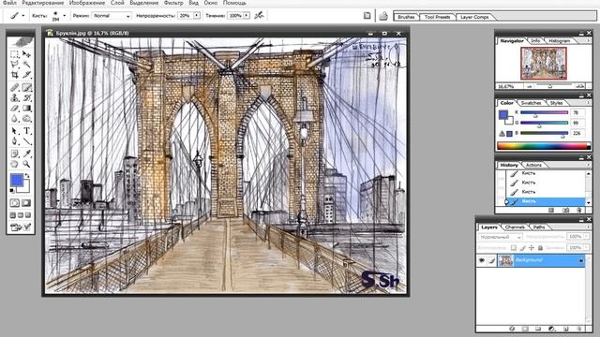
Task: Open the tool preset picker arrow
Action: pyautogui.click(x=22, y=16)
